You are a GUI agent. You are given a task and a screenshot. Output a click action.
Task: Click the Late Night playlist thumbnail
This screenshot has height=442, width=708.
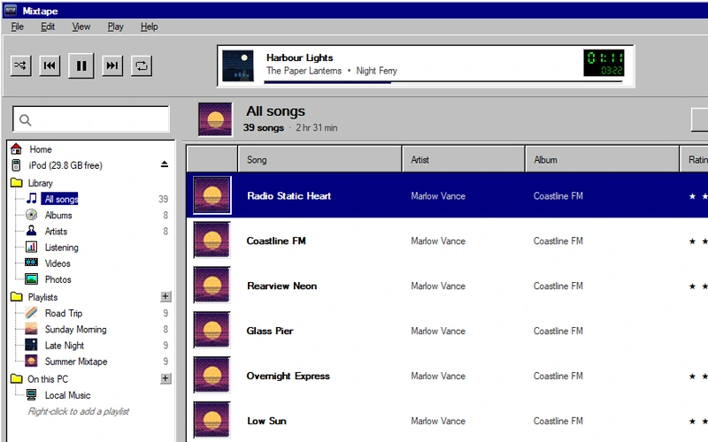click(x=31, y=345)
